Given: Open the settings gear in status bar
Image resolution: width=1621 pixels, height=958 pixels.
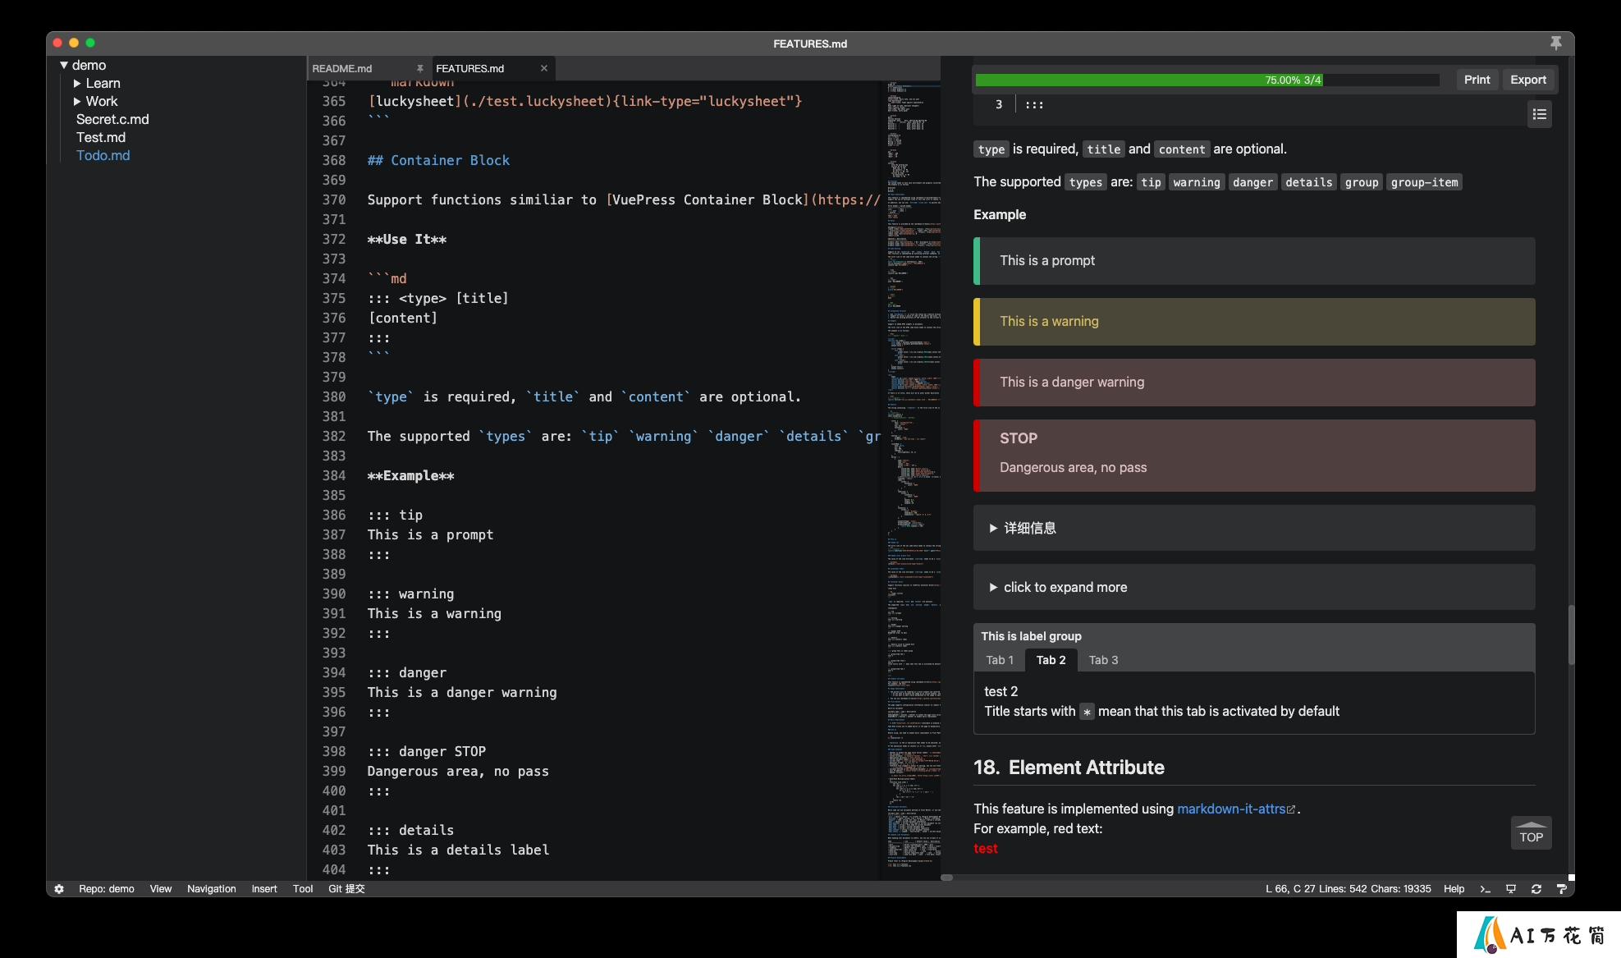Looking at the screenshot, I should (x=59, y=889).
